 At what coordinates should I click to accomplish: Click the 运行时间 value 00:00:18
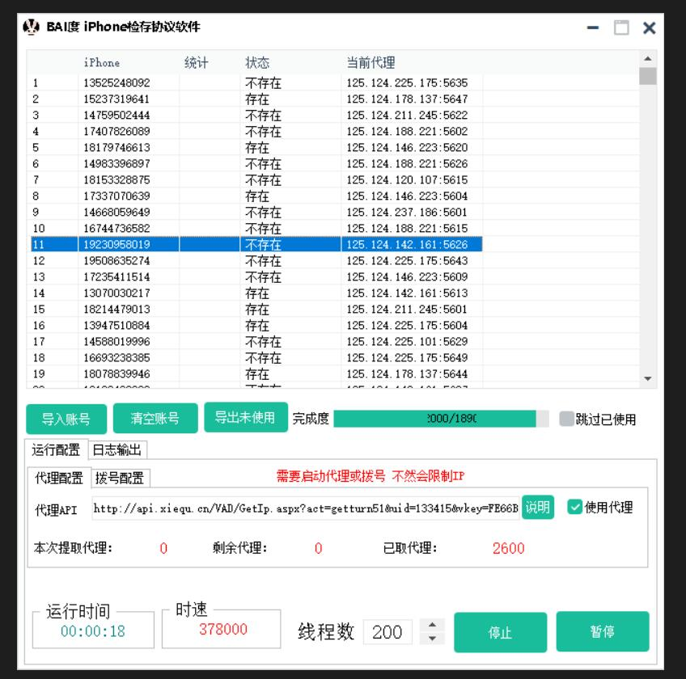(93, 631)
